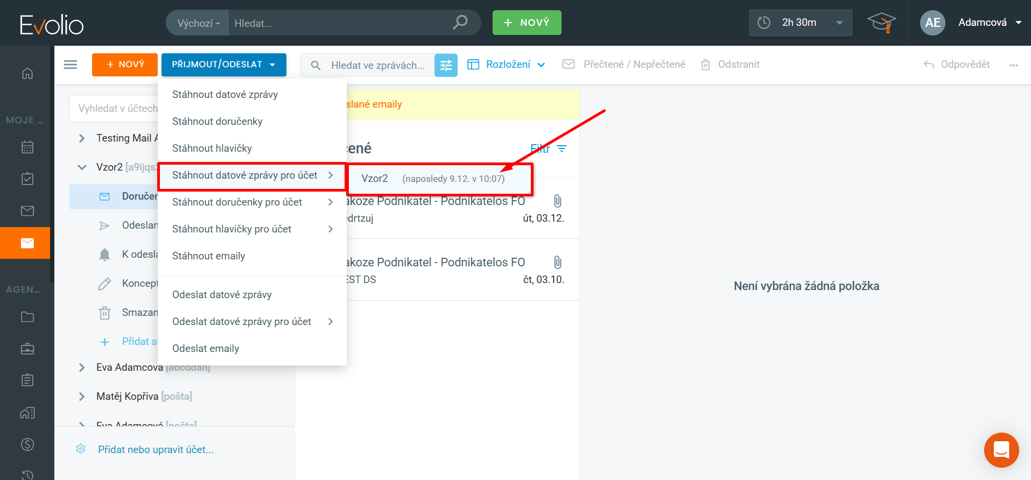The image size is (1031, 480).
Task: Select Odeslat emaily menu entry
Action: tap(206, 349)
